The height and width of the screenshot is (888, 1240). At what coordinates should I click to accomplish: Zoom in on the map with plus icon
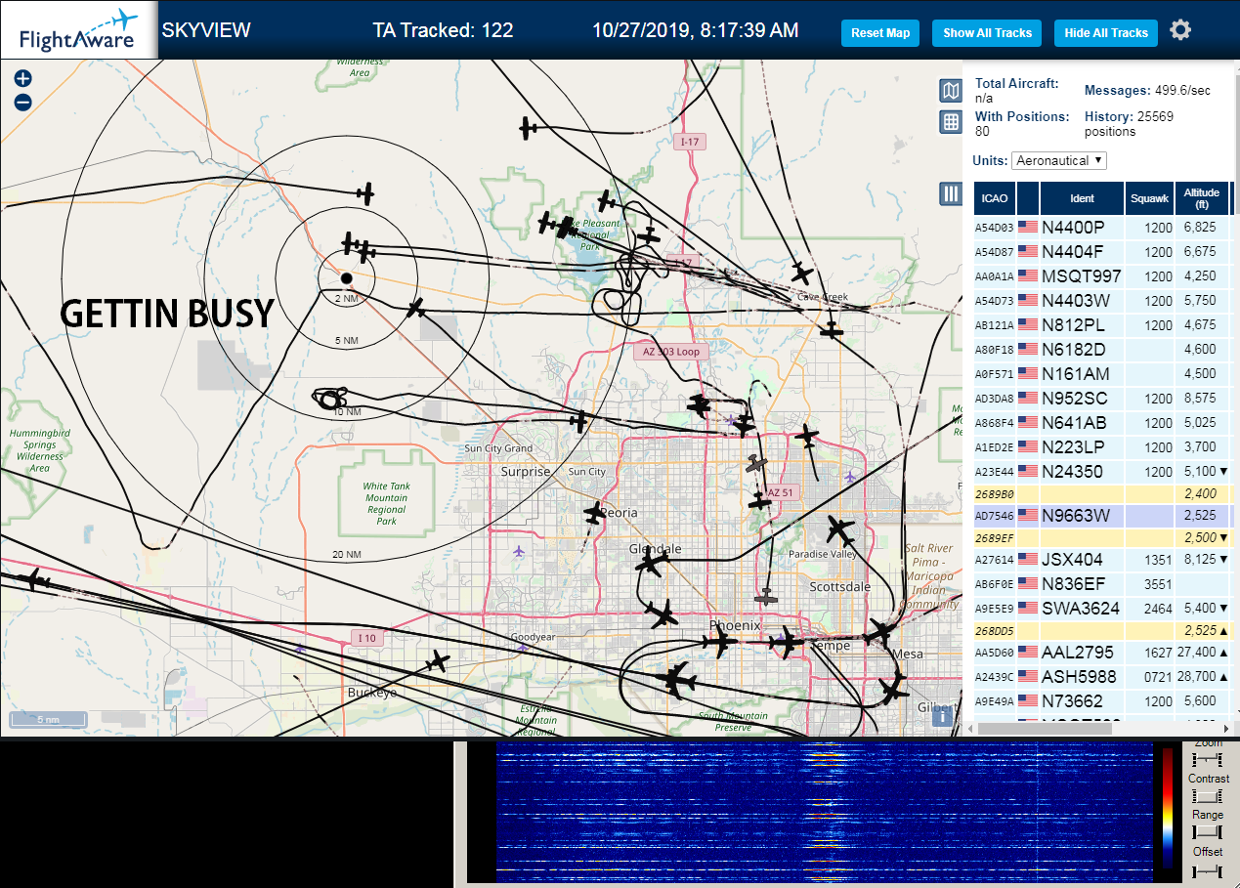[x=23, y=79]
